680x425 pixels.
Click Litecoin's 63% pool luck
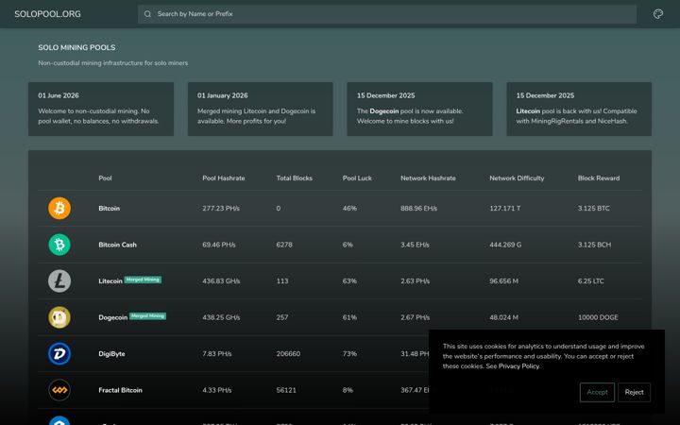[349, 281]
